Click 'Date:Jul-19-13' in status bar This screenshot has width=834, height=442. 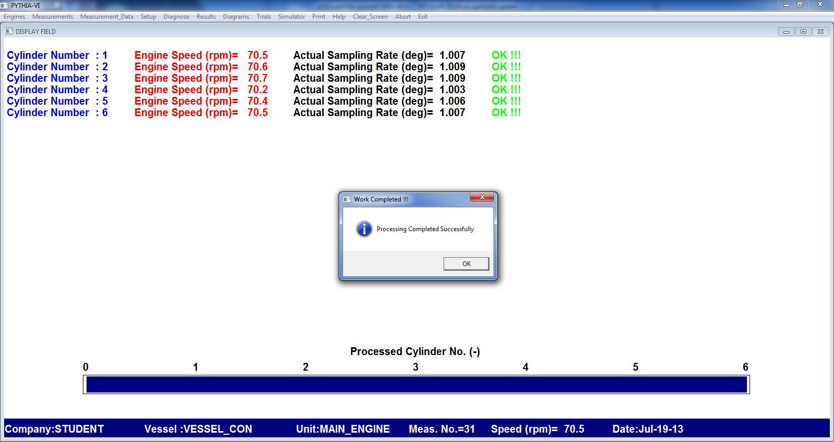pyautogui.click(x=648, y=429)
